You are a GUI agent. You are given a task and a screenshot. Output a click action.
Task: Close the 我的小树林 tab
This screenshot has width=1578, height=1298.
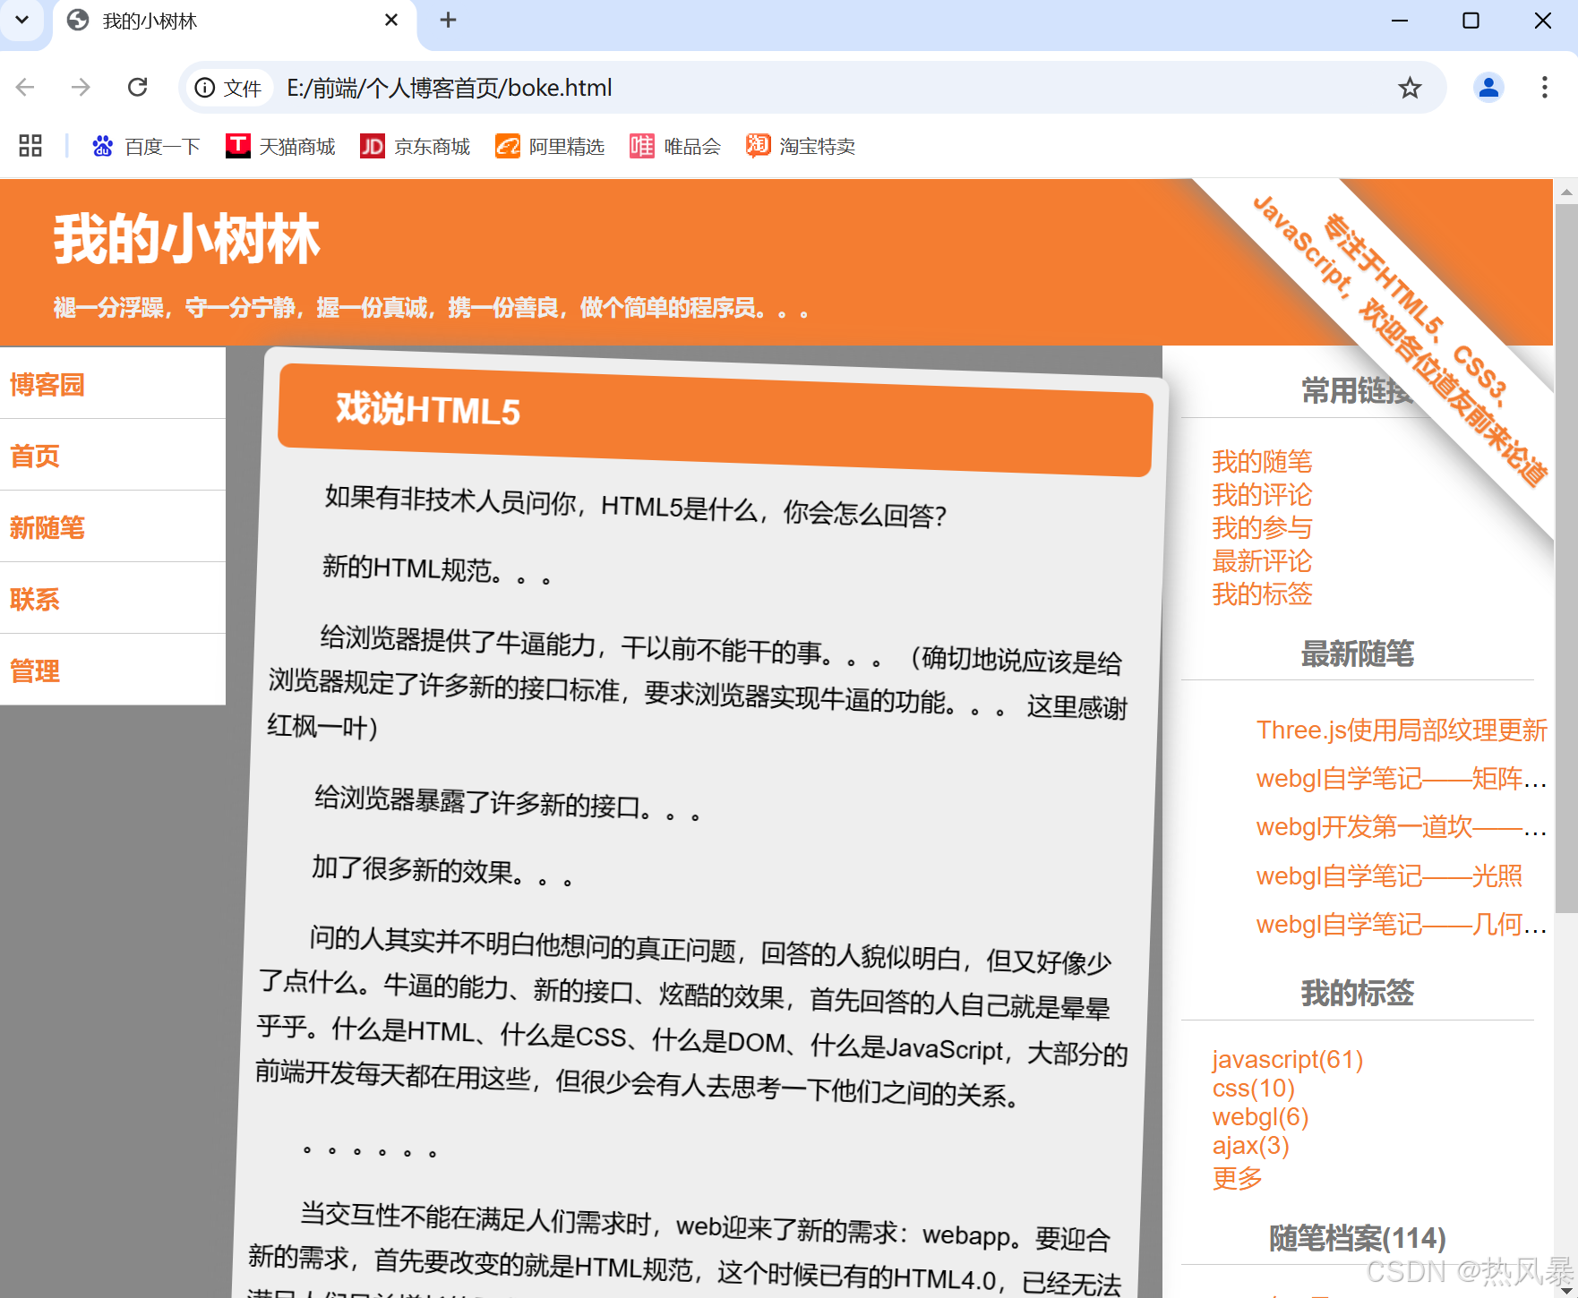pyautogui.click(x=390, y=20)
